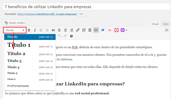The image size is (171, 99).
Task: Toggle bold formatting in the toolbar
Action: click(29, 30)
